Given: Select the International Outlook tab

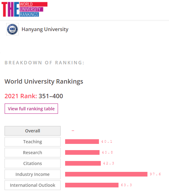Looking at the screenshot, I should 33,185.
